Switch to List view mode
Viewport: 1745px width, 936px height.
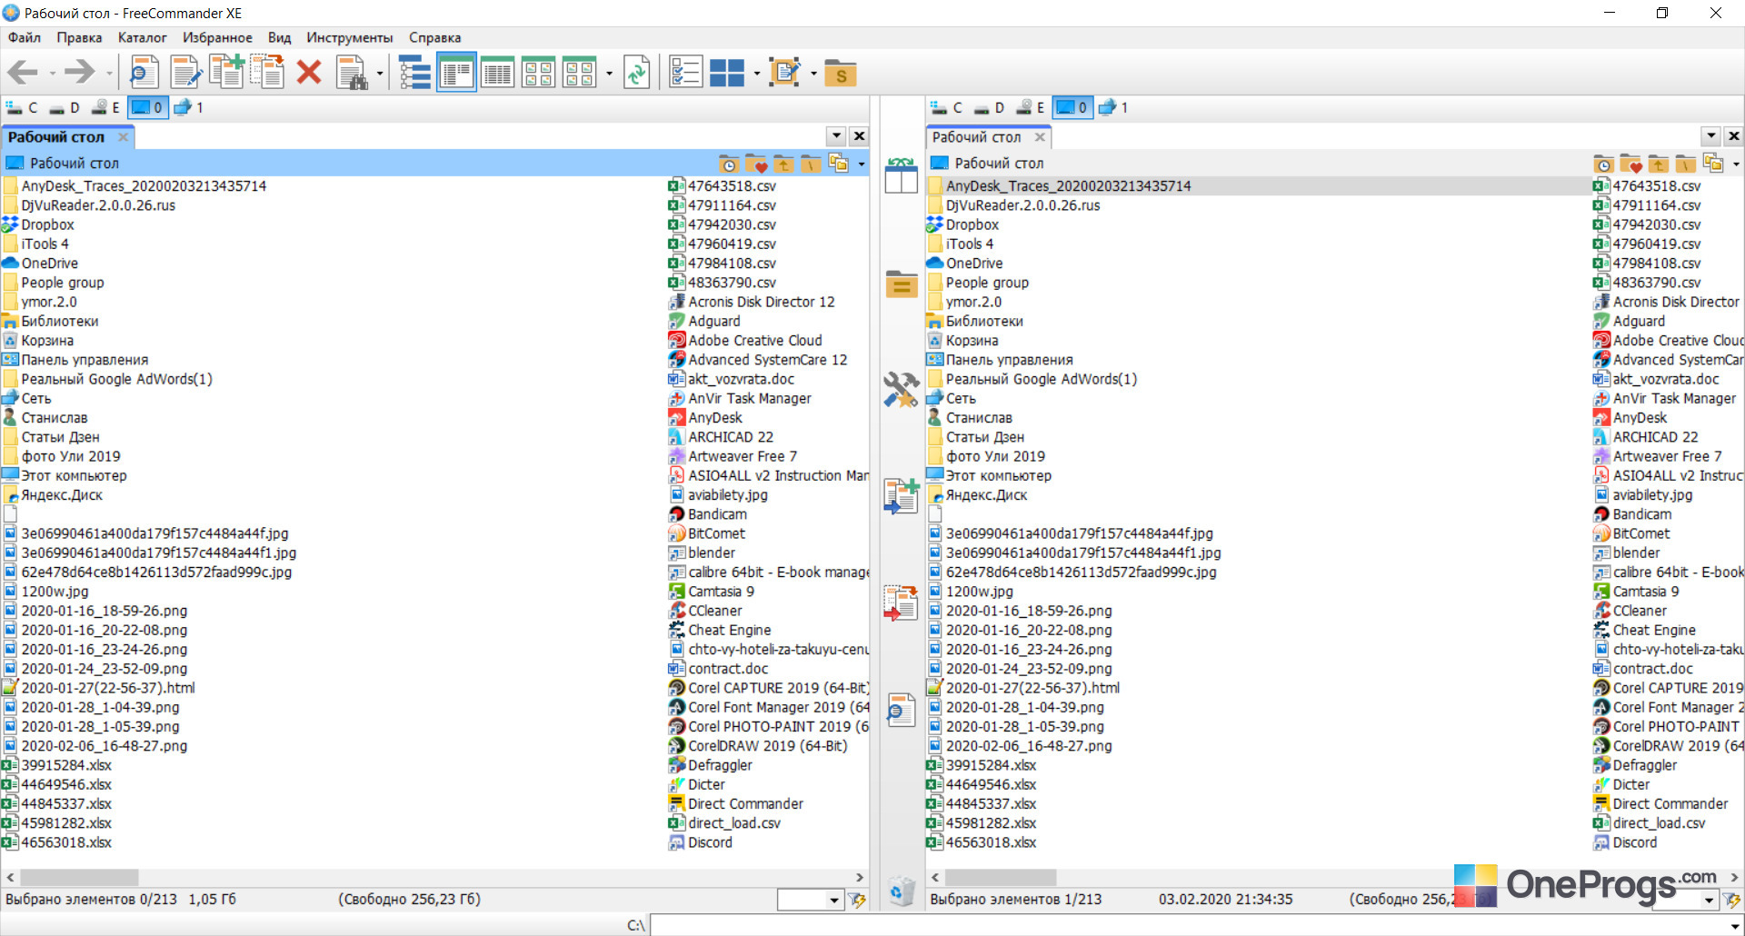tap(456, 73)
